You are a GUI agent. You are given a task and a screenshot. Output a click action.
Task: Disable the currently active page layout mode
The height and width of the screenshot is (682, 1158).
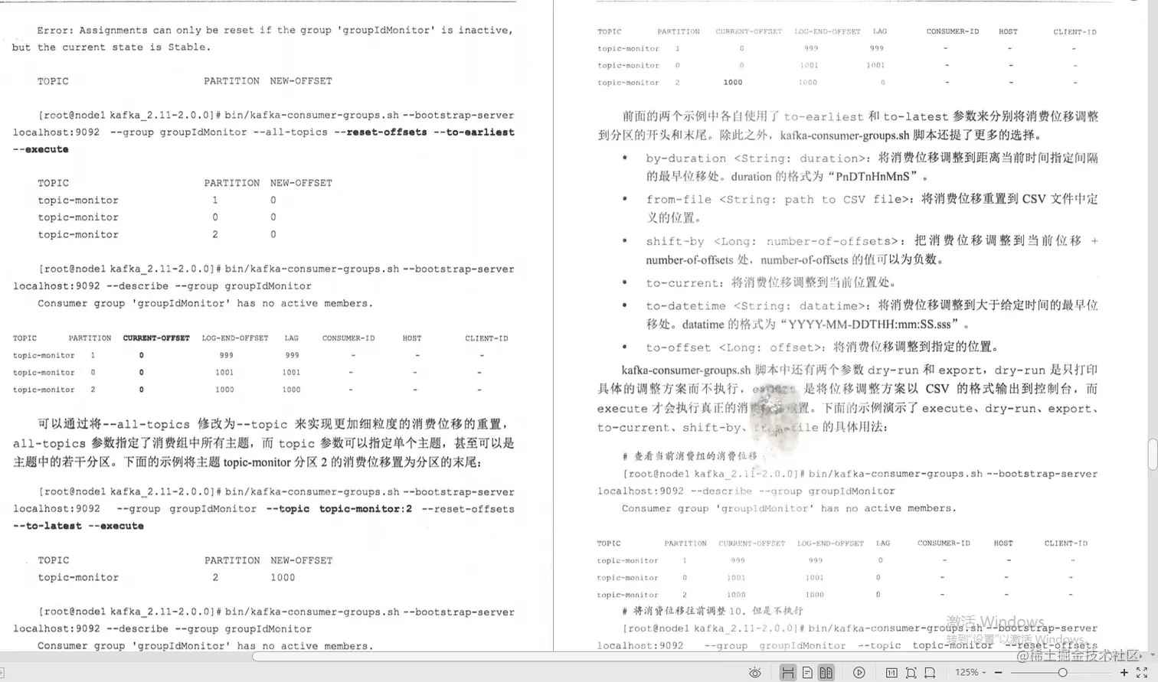coord(787,672)
